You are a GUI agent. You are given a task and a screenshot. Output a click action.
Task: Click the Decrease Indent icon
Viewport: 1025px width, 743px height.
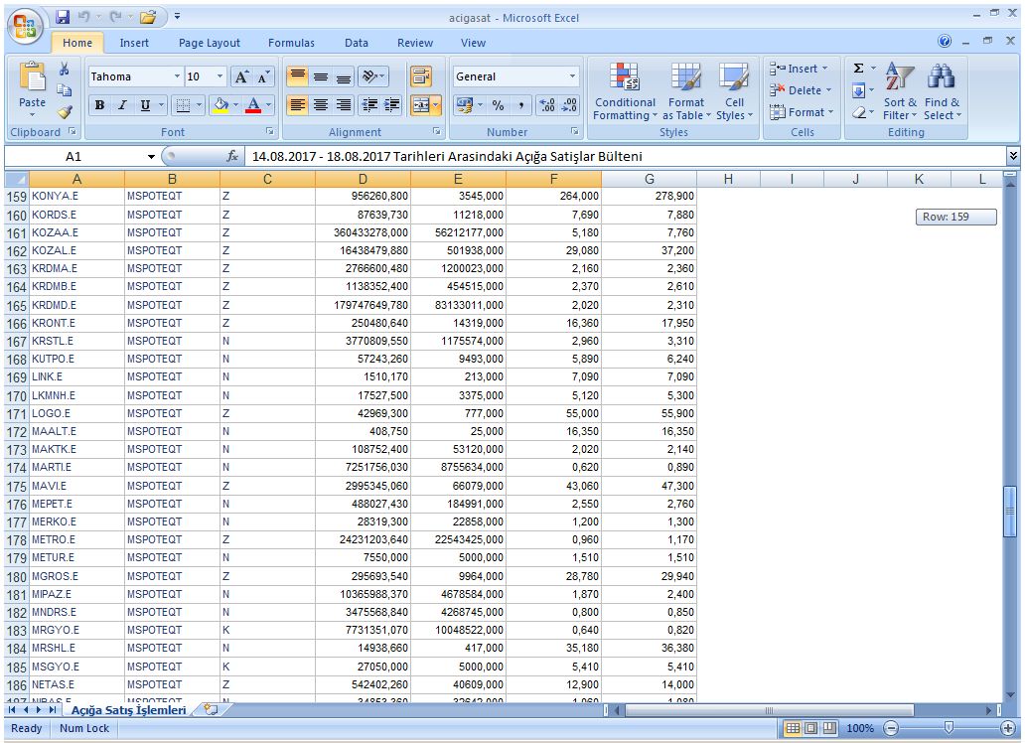tap(369, 104)
